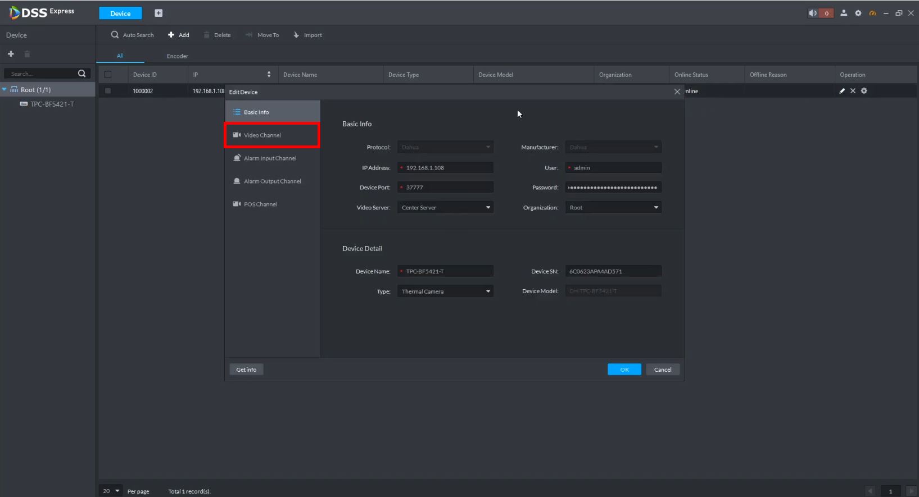
Task: Expand the Organization dropdown showing Root
Action: coord(613,208)
